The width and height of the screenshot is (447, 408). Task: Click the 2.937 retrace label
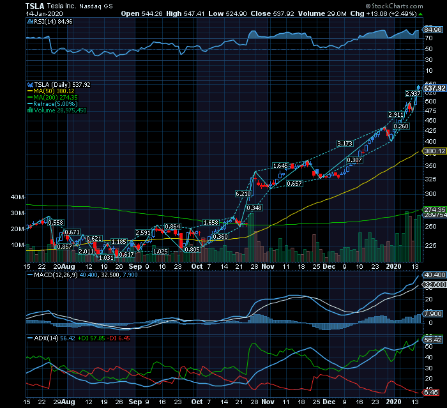[413, 93]
